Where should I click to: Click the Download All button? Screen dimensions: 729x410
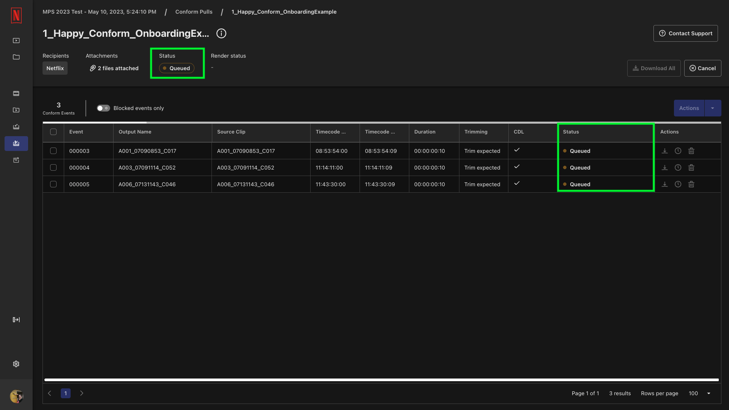pos(654,68)
